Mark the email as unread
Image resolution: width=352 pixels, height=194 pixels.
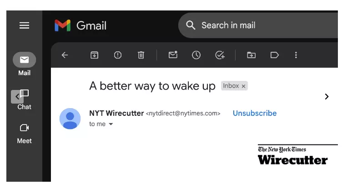pyautogui.click(x=173, y=55)
